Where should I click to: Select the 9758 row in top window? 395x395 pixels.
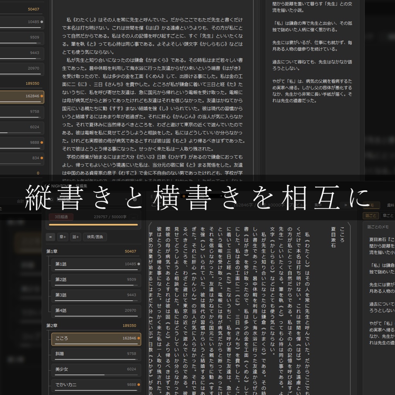22,112
